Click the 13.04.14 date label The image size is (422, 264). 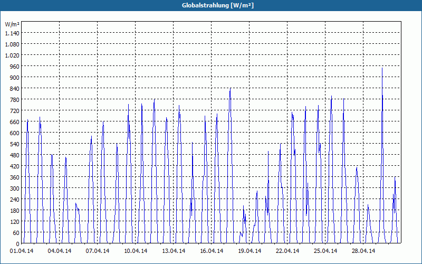click(174, 251)
